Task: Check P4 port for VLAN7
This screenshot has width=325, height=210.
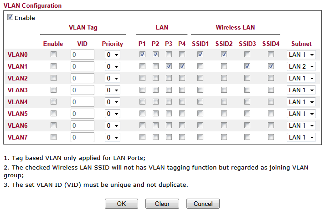Action: (x=182, y=137)
